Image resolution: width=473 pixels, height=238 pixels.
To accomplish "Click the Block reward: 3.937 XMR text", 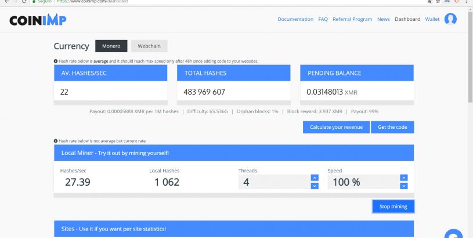I will 315,111.
